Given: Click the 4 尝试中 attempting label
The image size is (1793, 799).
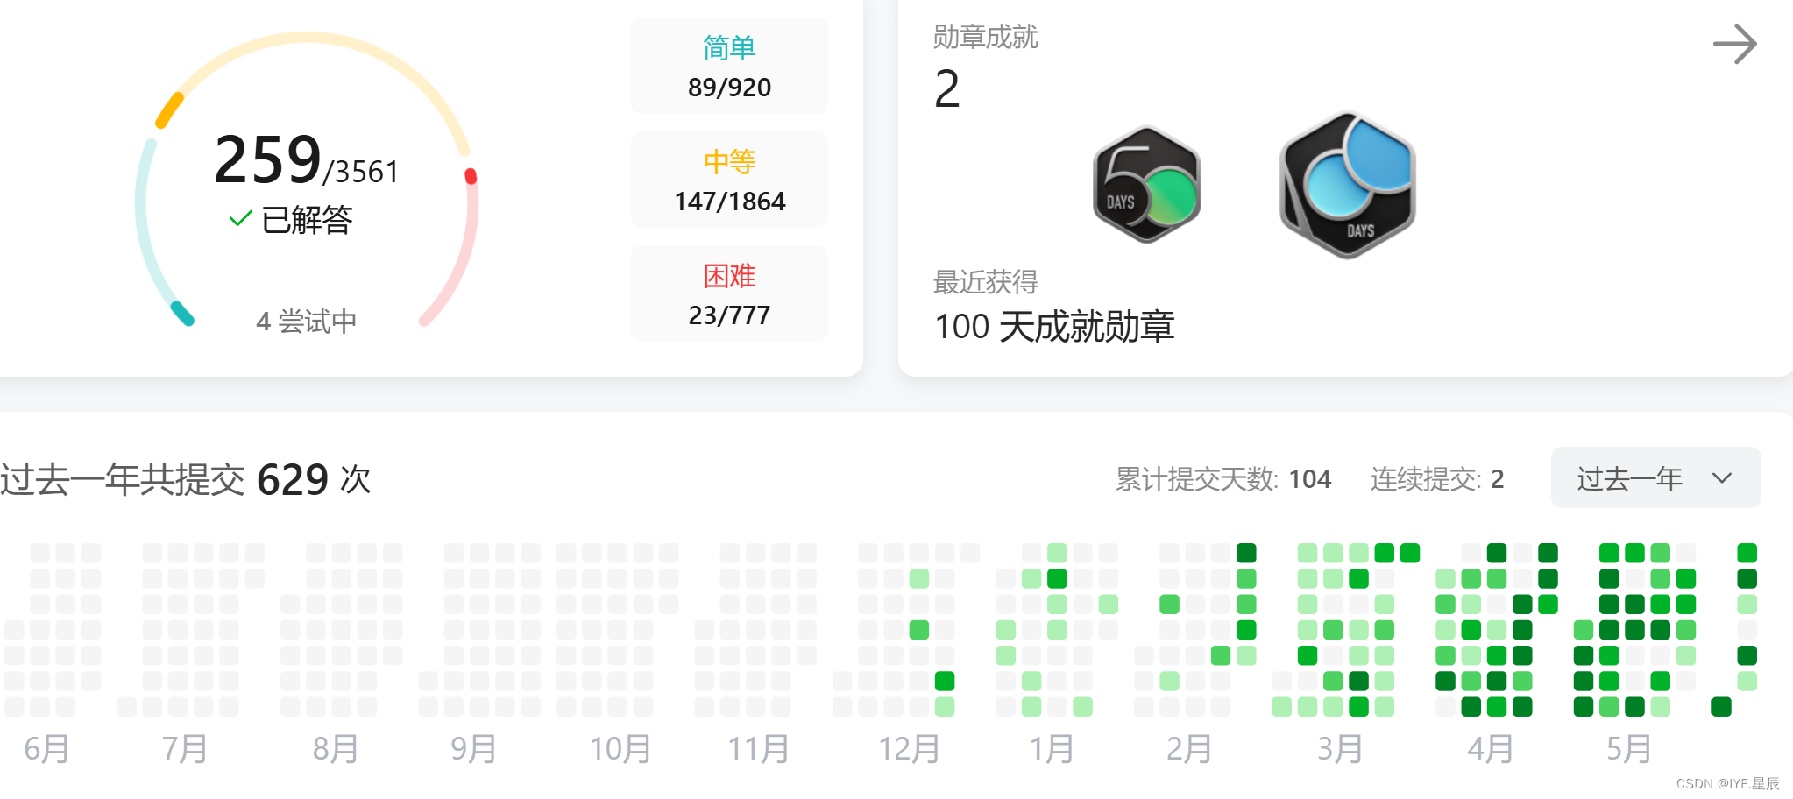Looking at the screenshot, I should pyautogui.click(x=306, y=322).
